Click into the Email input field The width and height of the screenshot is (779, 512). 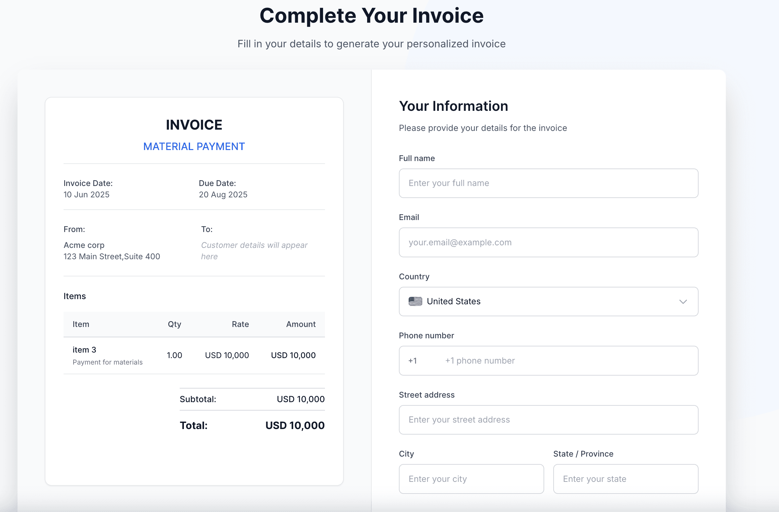tap(548, 242)
